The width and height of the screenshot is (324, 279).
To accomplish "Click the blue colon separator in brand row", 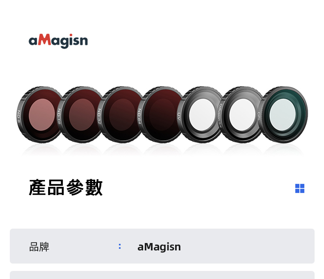I will [120, 246].
